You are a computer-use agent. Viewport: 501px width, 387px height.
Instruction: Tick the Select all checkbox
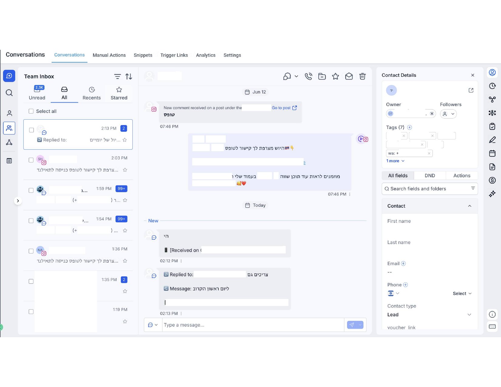(31, 111)
